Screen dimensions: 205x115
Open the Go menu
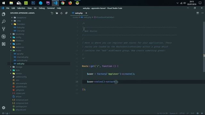point(35,8)
